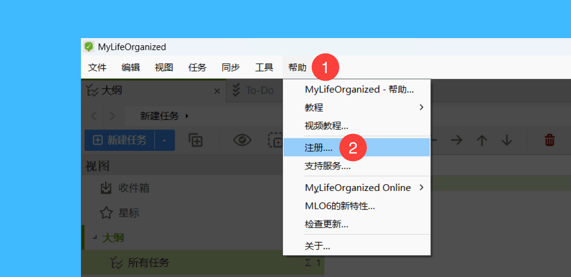Toggle the eye visibility icon
The width and height of the screenshot is (571, 277).
(x=242, y=140)
